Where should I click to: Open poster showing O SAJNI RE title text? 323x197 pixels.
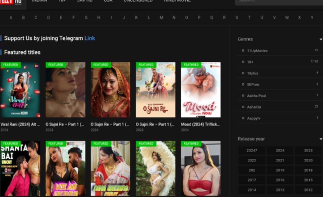tap(155, 90)
